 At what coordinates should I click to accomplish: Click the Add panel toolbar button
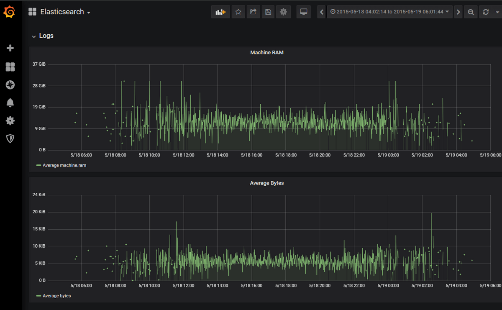[x=220, y=12]
